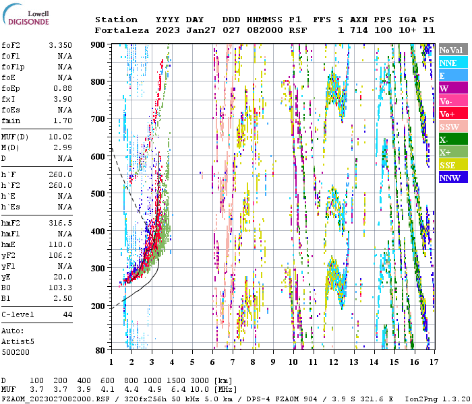This screenshot has height=404, width=472.
Task: Select the SSE yellow legend swatch
Action: (453, 165)
